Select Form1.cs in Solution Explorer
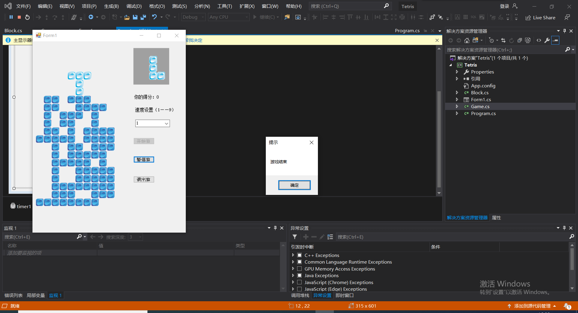This screenshot has height=313, width=578. coord(481,99)
